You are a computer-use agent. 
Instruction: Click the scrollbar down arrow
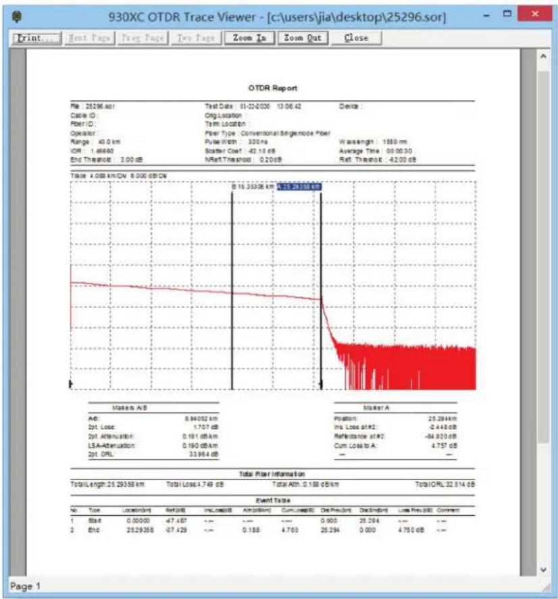click(544, 570)
